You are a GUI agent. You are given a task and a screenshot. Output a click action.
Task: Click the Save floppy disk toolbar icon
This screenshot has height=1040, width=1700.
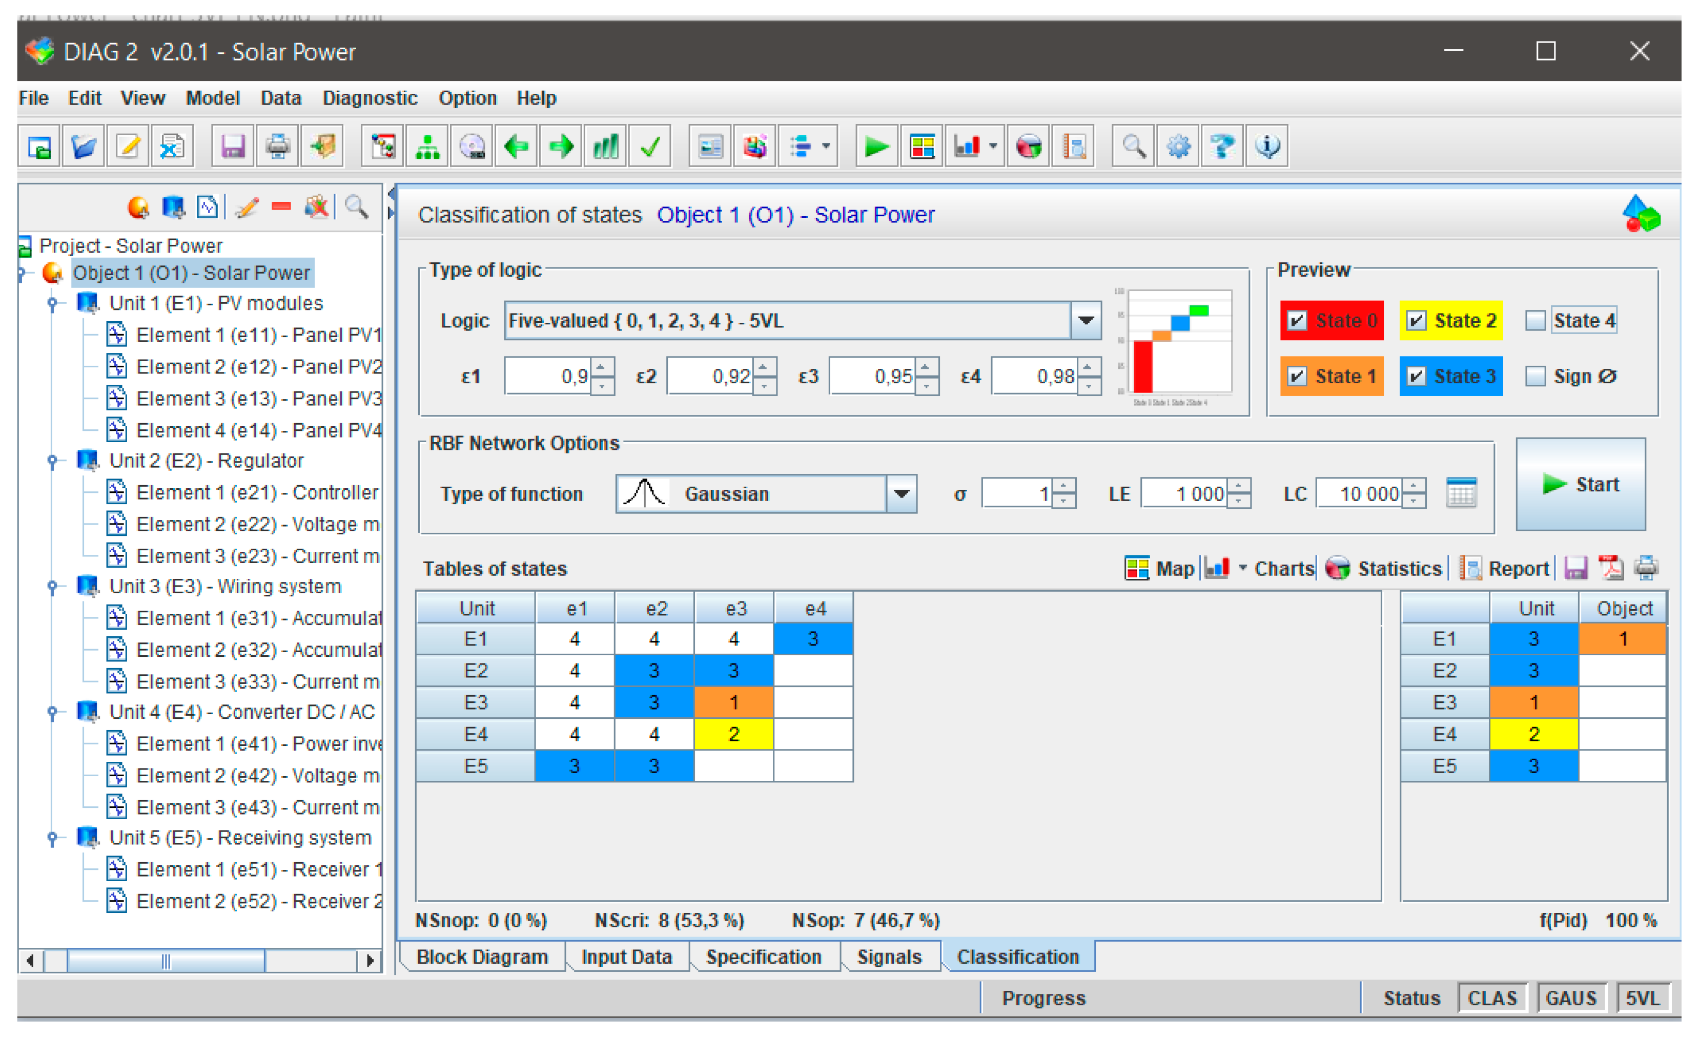[233, 146]
